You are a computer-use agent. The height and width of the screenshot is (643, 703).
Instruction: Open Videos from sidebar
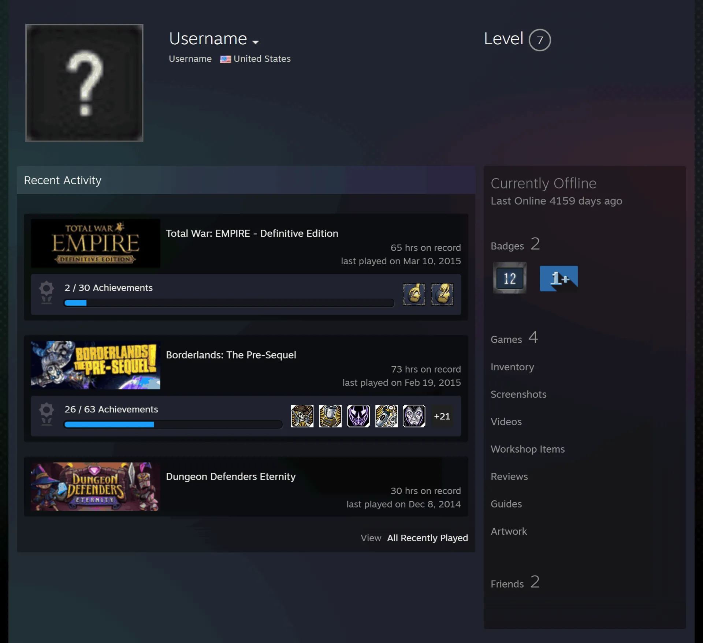[506, 422]
